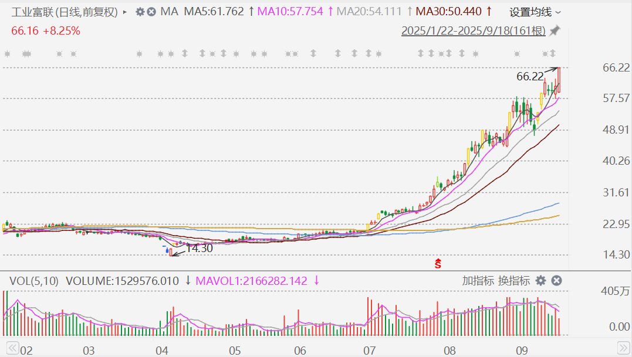Click month label 09 on the time axis
The width and height of the screenshot is (632, 357).
click(522, 351)
